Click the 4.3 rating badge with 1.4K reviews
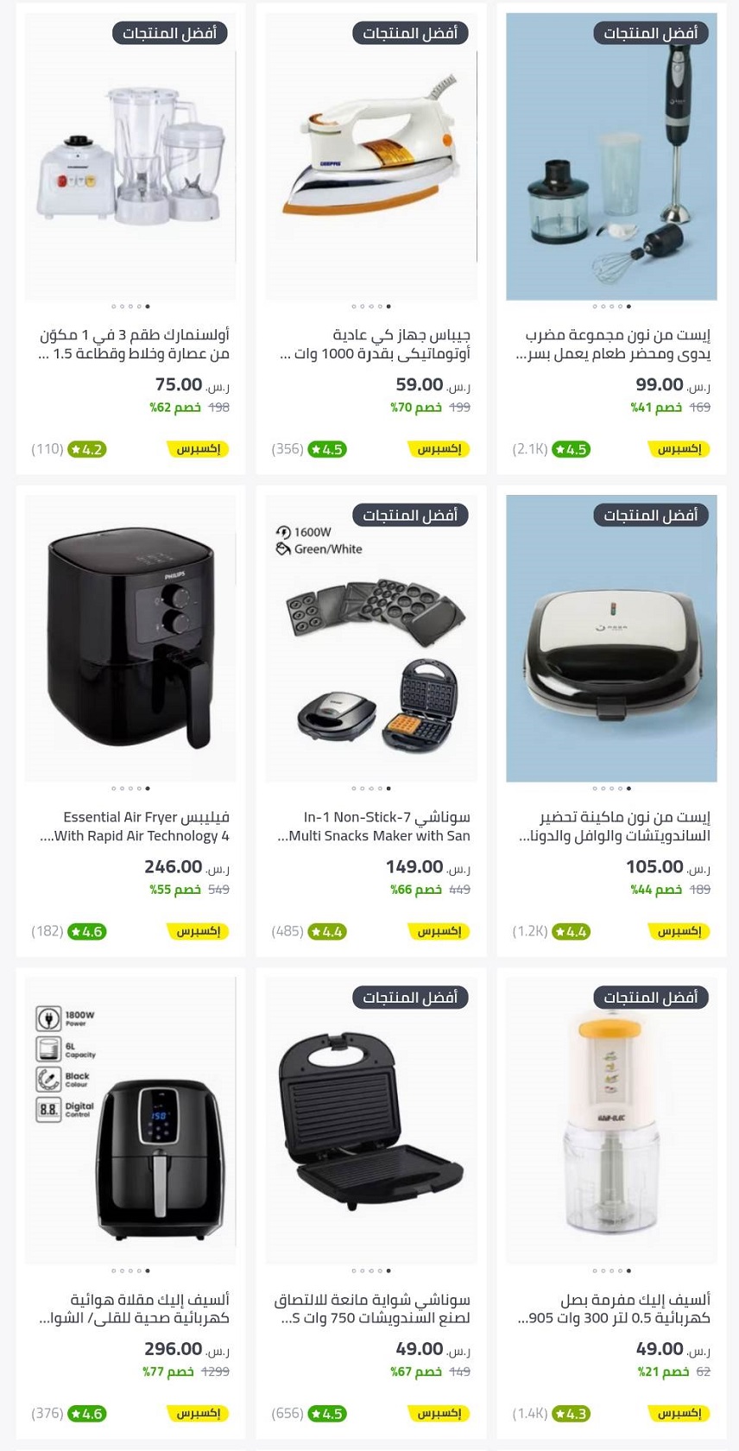Viewport: 739px width, 1451px height. pyautogui.click(x=571, y=1414)
